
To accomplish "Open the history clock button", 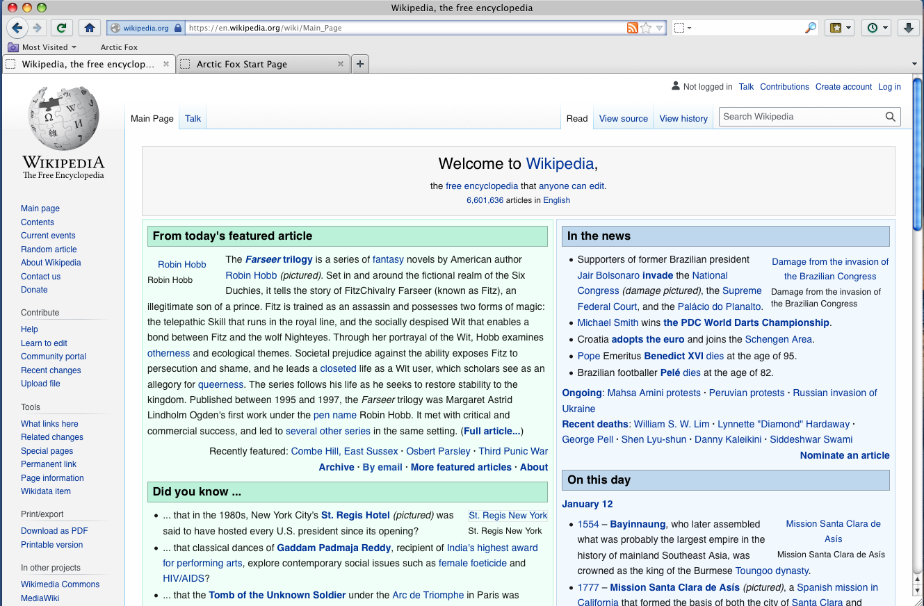I will coord(877,28).
